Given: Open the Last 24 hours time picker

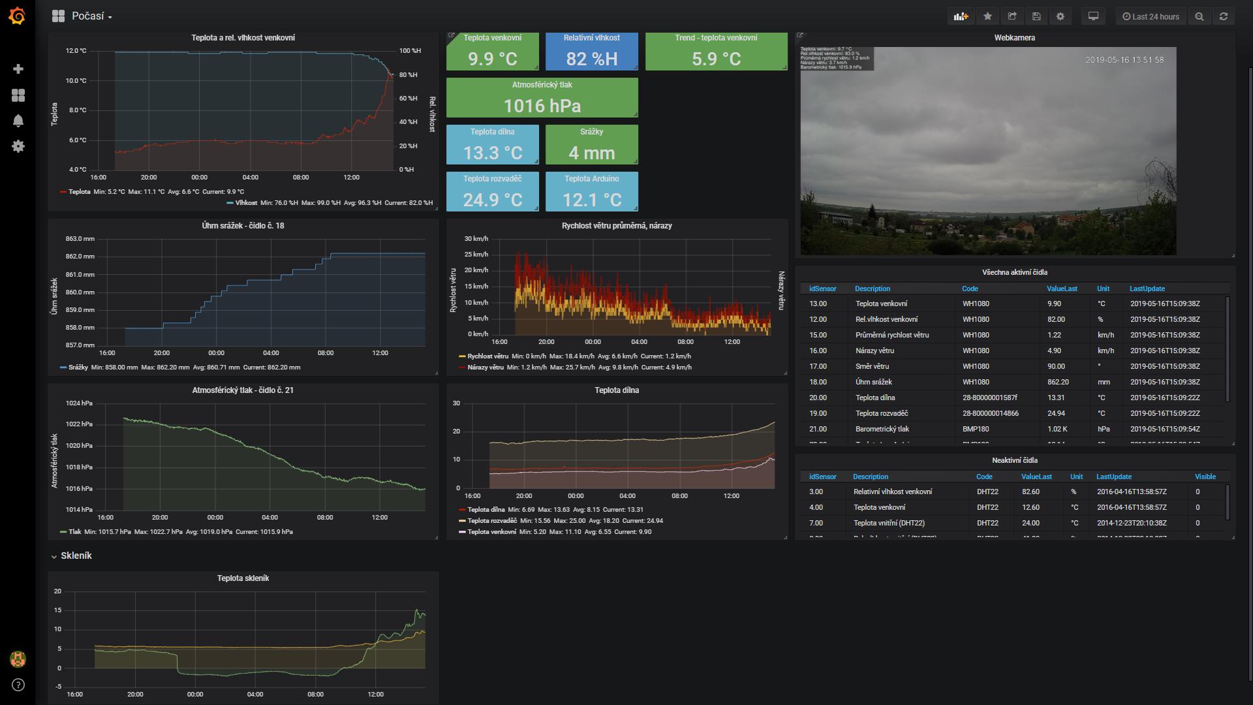Looking at the screenshot, I should pos(1151,16).
